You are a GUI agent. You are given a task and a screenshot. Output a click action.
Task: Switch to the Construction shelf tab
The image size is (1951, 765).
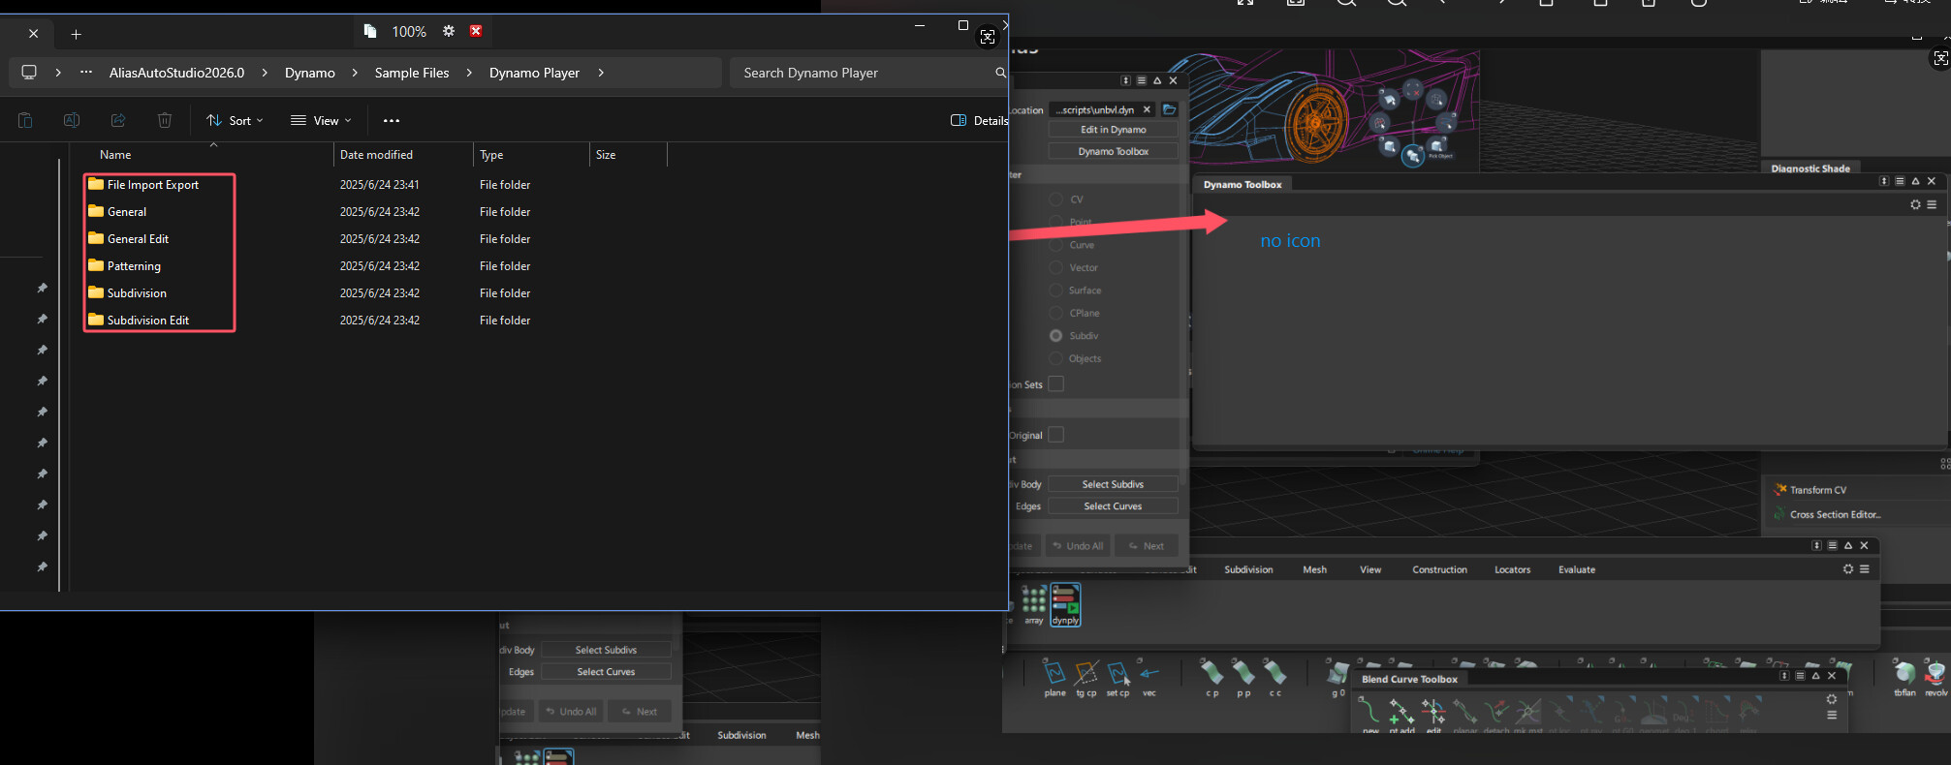coord(1439,569)
